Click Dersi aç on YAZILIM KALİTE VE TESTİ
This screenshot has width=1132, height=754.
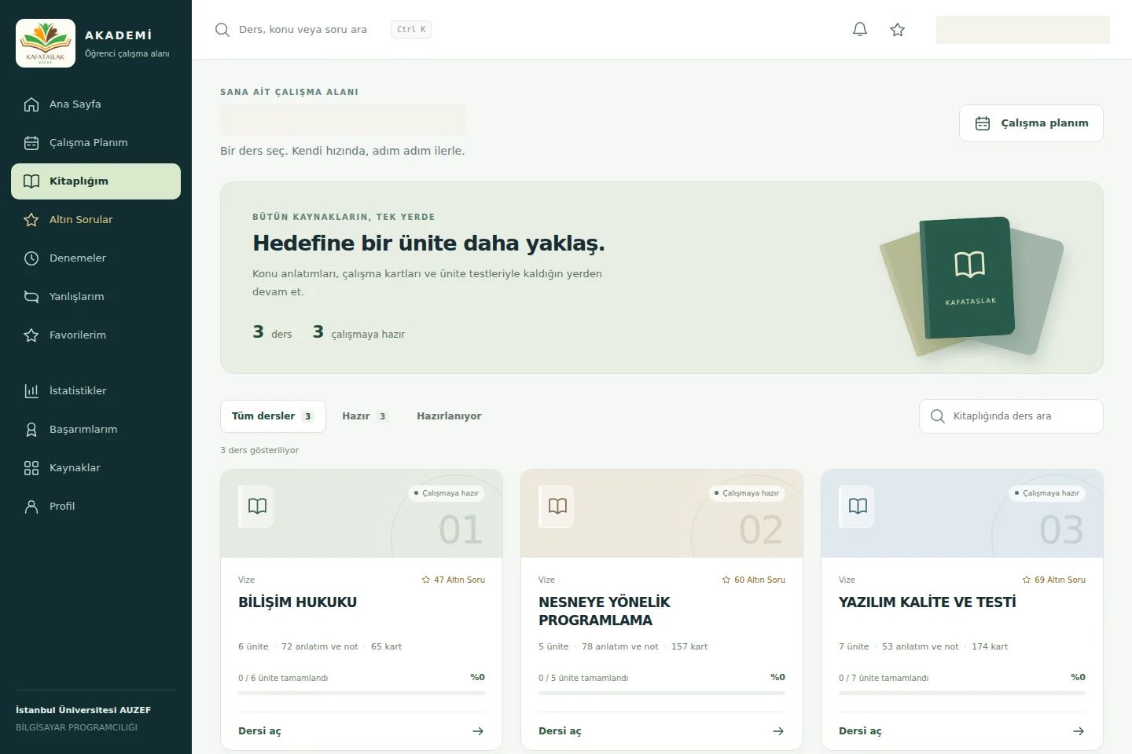pos(962,731)
